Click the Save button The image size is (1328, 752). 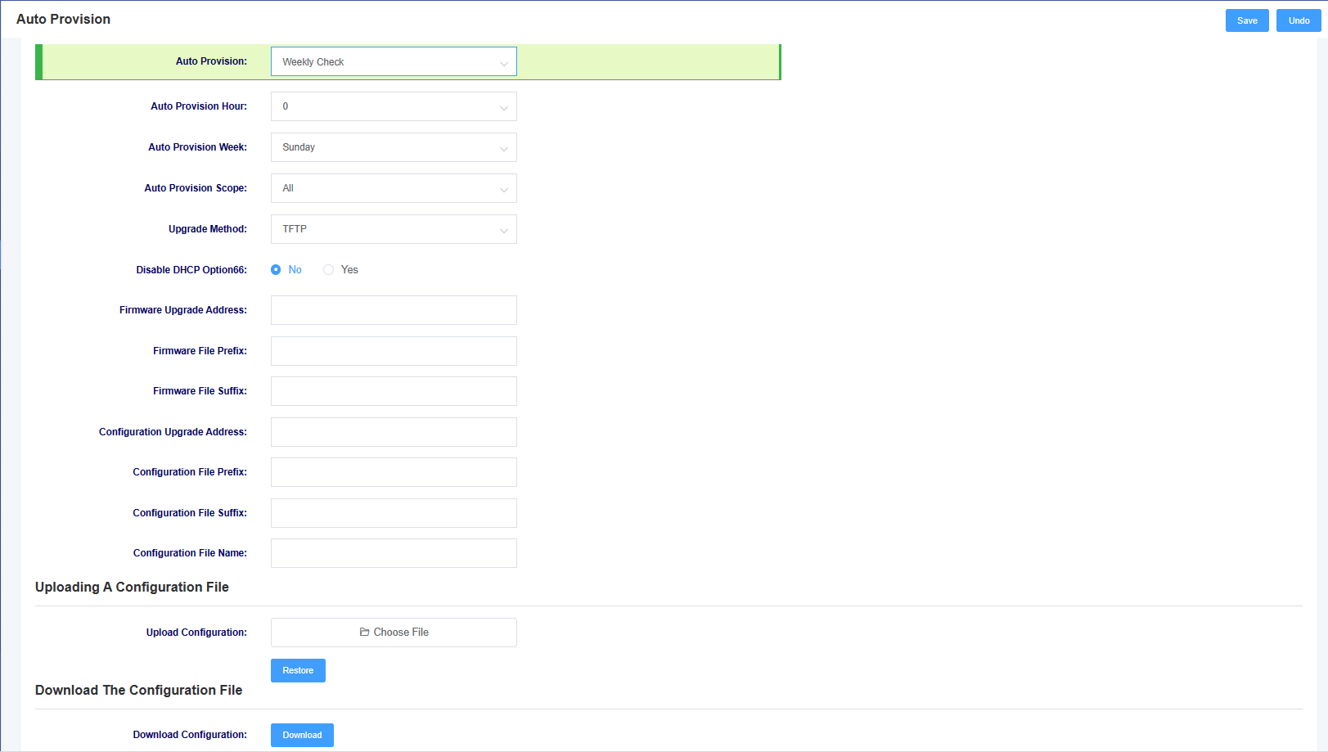point(1247,20)
